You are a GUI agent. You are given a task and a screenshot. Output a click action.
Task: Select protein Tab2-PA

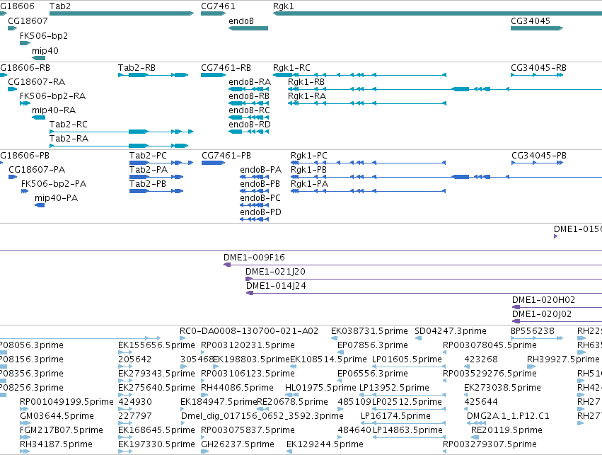point(148,170)
